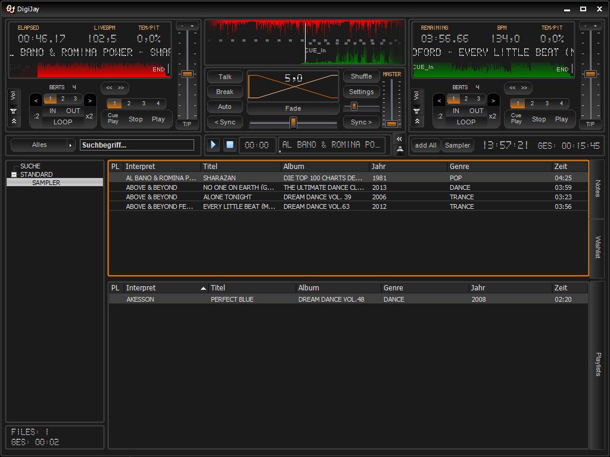Open the Wishlist side tab
This screenshot has width=610, height=457.
(x=597, y=247)
